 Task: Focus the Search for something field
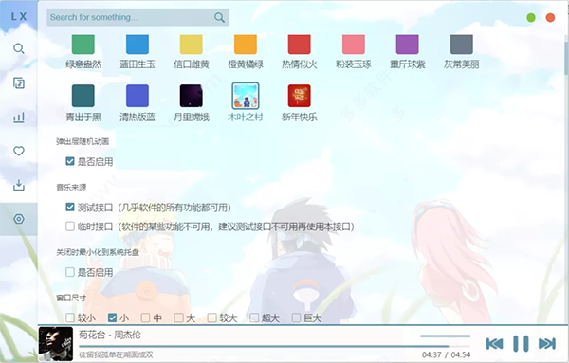tap(138, 17)
